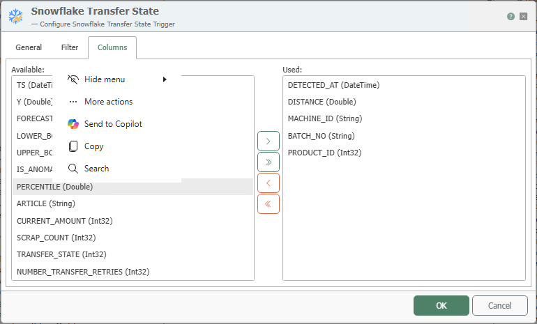
Task: Click the Cancel button
Action: 499,305
